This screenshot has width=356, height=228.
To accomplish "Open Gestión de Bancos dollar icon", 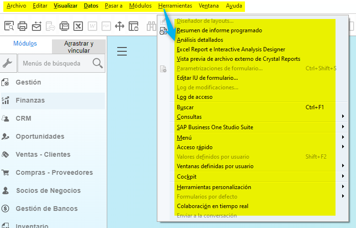I will click(5, 209).
